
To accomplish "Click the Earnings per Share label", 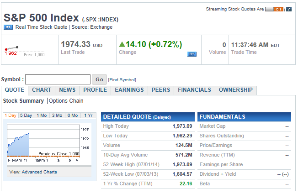I will point(221,165).
